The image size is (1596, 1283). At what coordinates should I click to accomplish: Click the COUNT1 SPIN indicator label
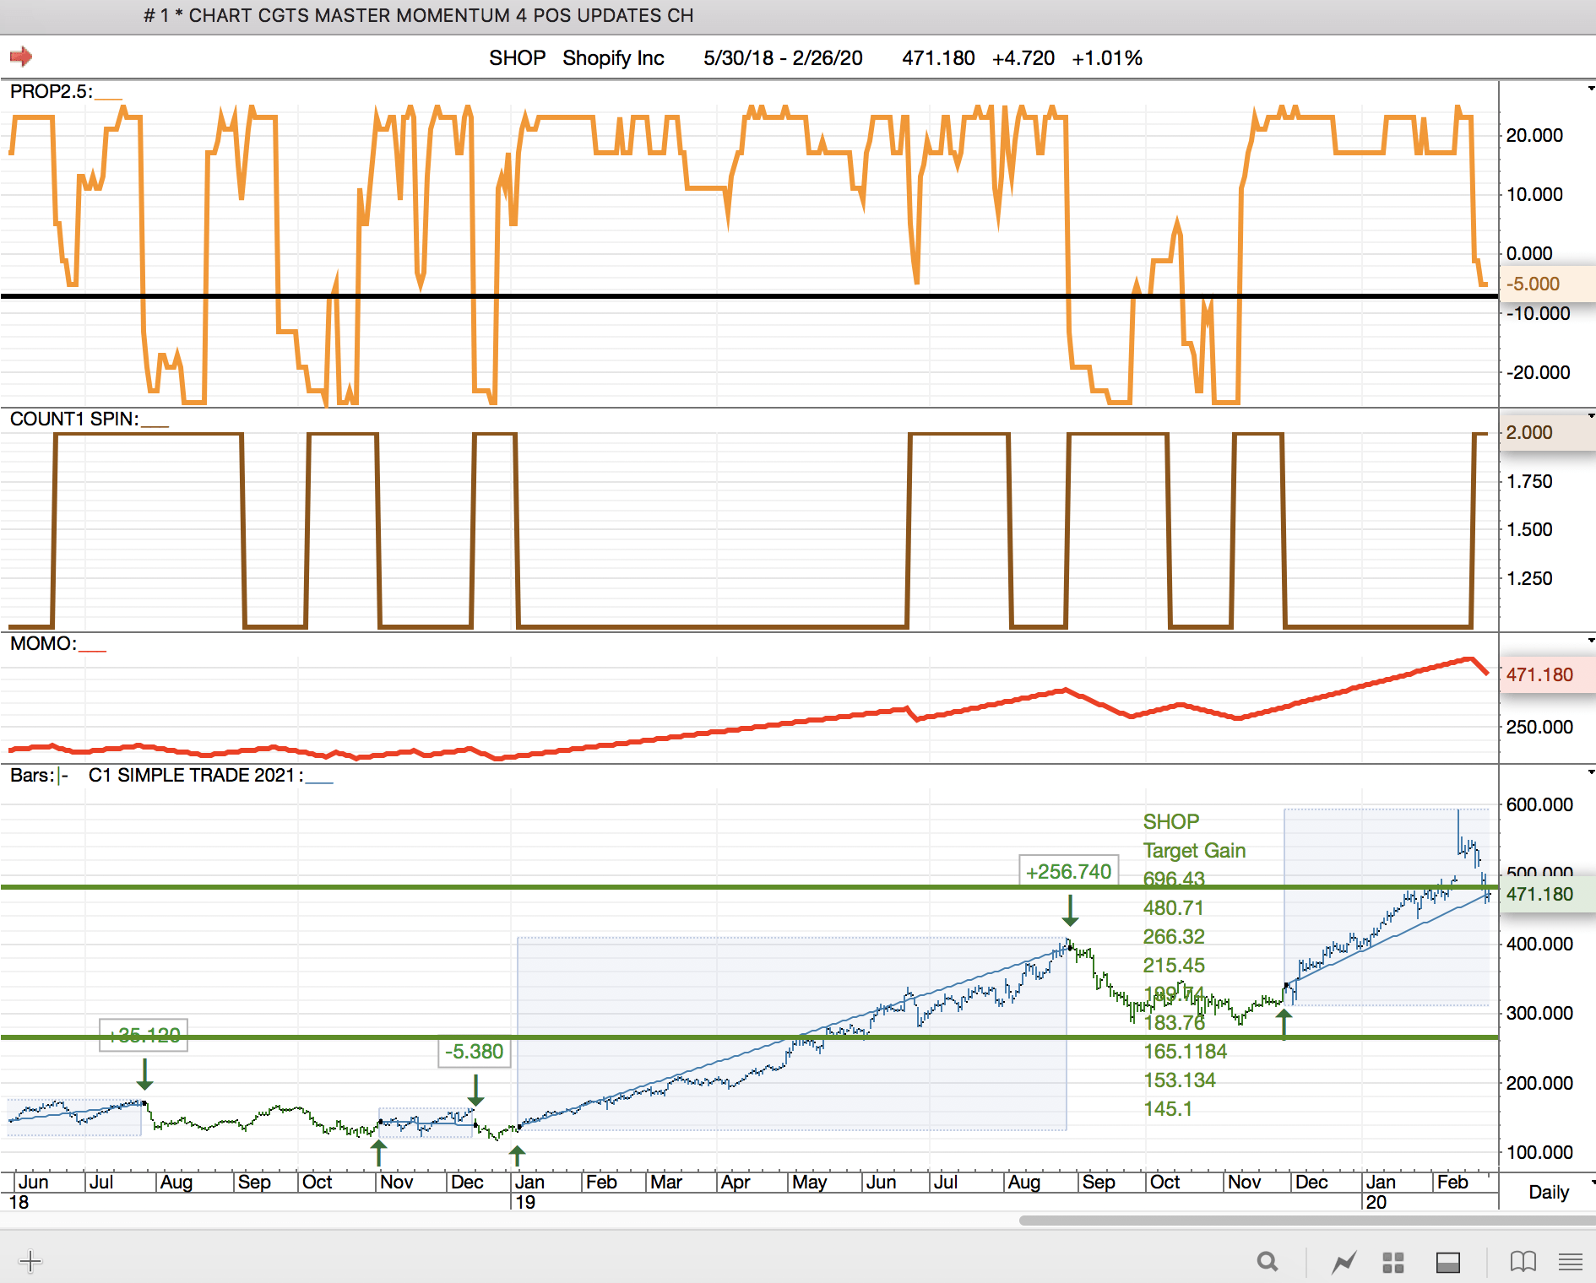point(73,419)
